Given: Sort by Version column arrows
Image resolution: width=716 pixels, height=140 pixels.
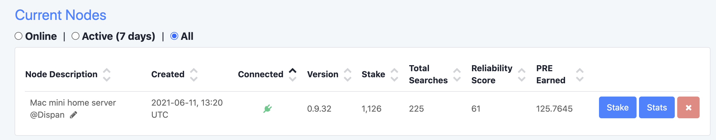Looking at the screenshot, I should tap(348, 75).
